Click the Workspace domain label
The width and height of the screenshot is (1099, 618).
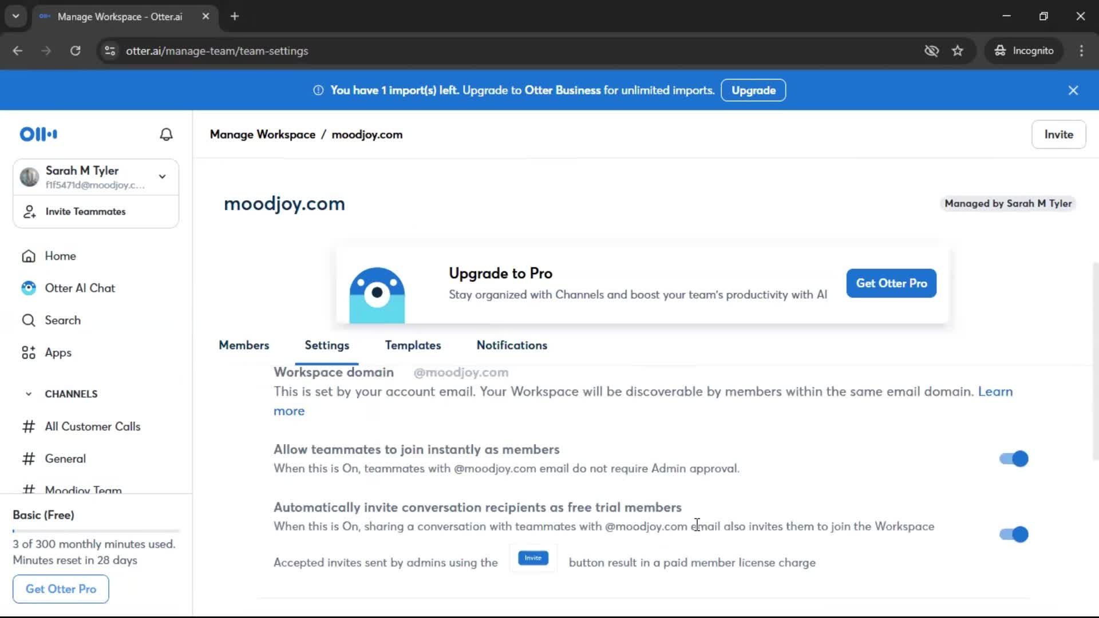334,373
